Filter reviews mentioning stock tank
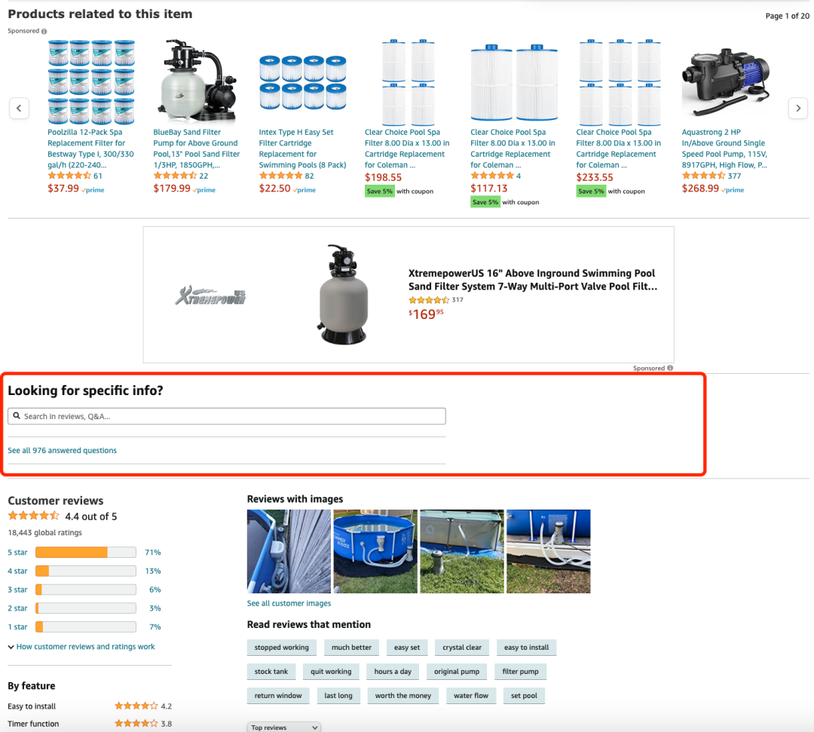Viewport: 814px width, 732px height. point(271,671)
